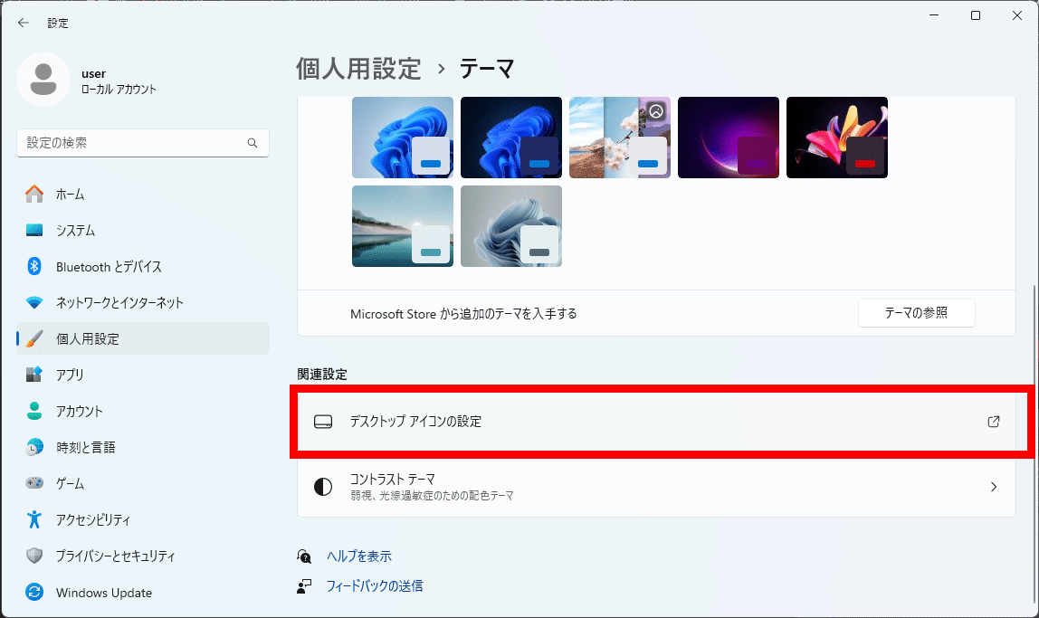Image resolution: width=1039 pixels, height=618 pixels.
Task: Open プライバシーとセキュリティ
Action: 142,555
